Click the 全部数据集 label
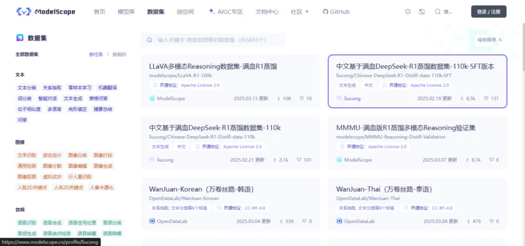 coord(27,54)
